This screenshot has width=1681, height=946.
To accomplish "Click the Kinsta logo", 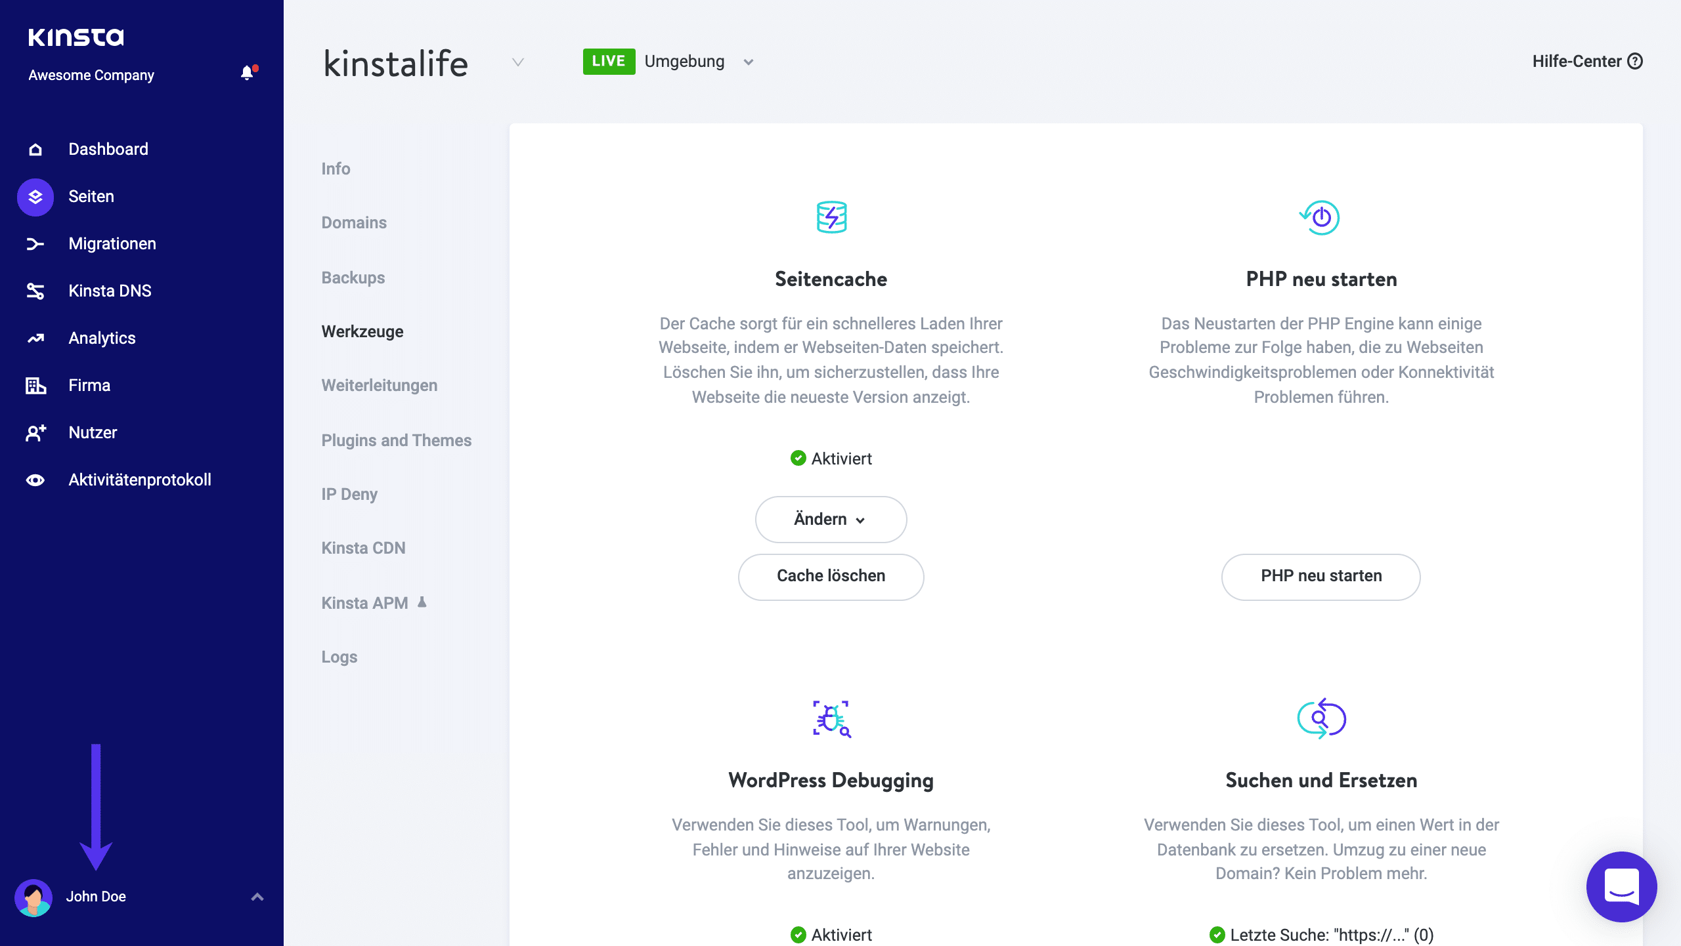I will pyautogui.click(x=76, y=37).
